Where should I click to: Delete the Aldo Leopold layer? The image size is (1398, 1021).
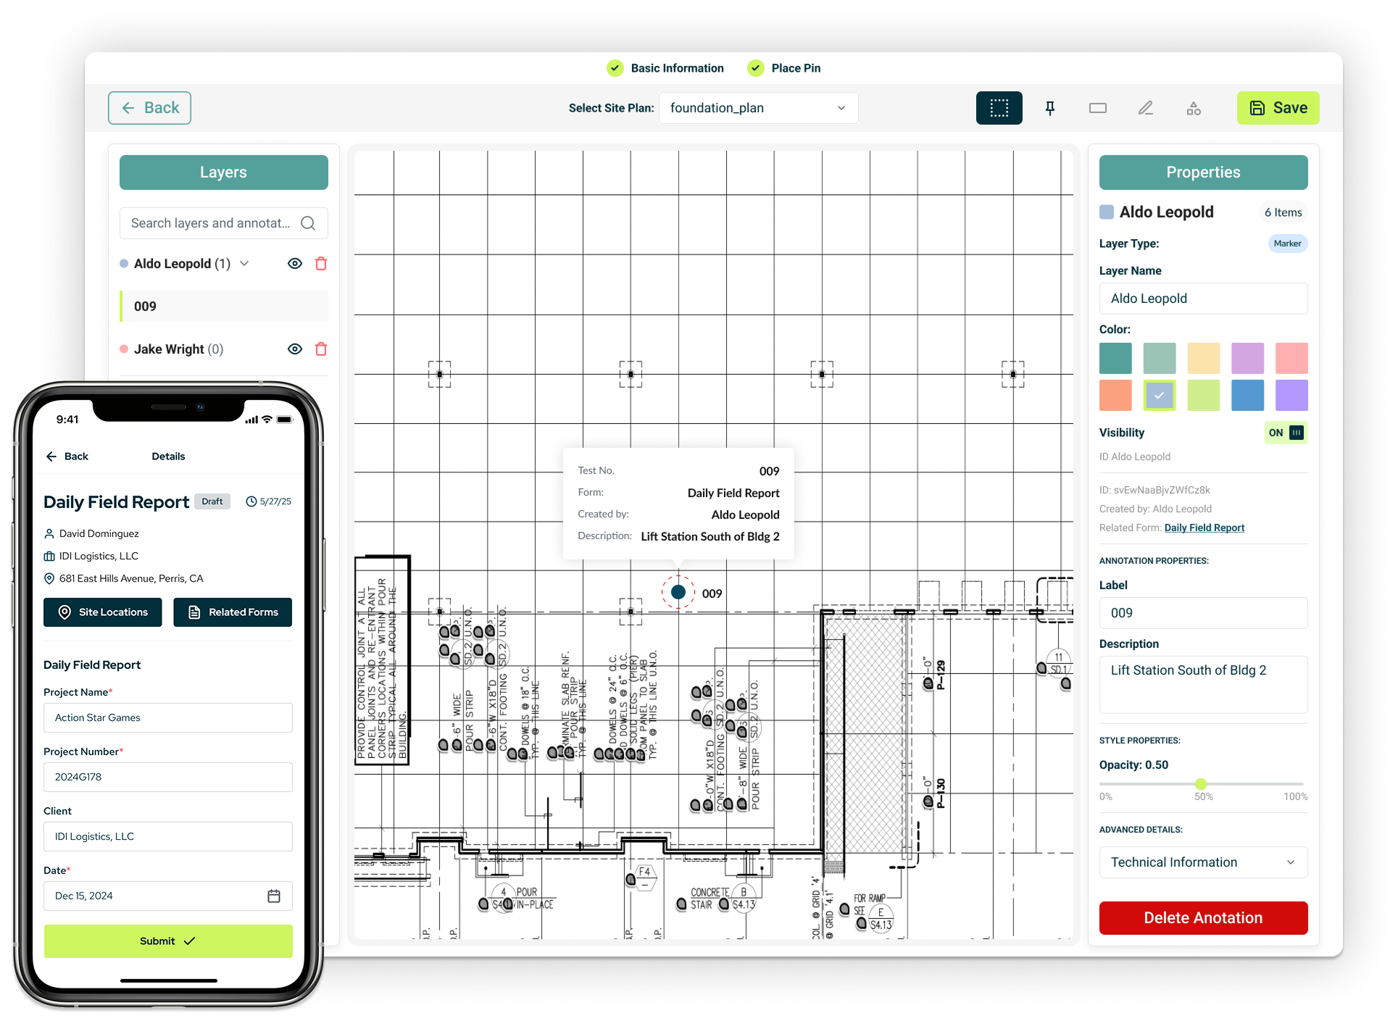point(321,263)
